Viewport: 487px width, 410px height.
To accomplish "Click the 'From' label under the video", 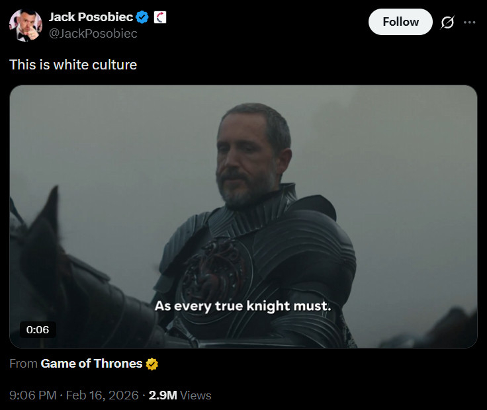I will [x=23, y=364].
